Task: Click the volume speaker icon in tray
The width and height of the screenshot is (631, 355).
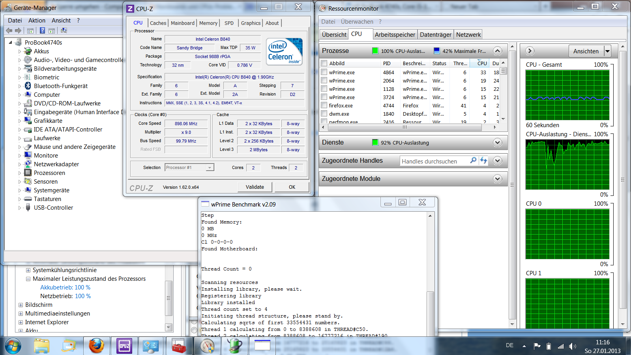Action: (x=573, y=346)
